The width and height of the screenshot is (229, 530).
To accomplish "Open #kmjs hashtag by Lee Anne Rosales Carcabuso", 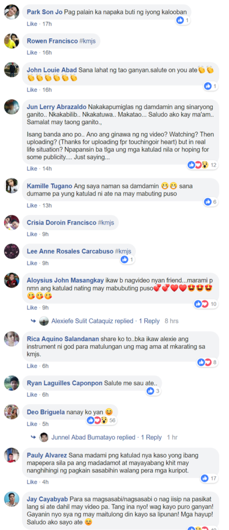I will (123, 252).
